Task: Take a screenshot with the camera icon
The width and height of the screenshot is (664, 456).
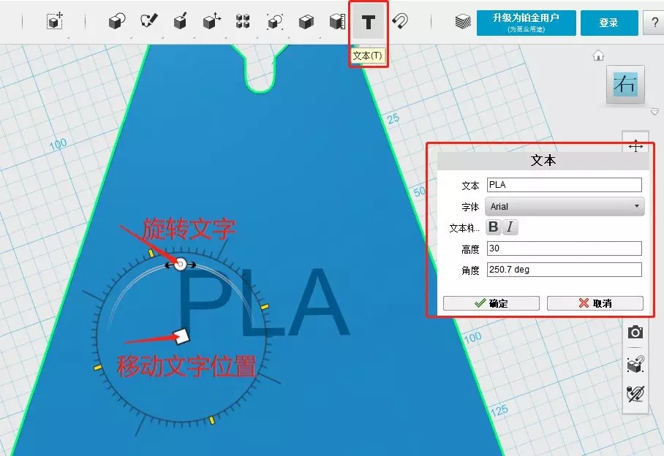Action: tap(635, 332)
